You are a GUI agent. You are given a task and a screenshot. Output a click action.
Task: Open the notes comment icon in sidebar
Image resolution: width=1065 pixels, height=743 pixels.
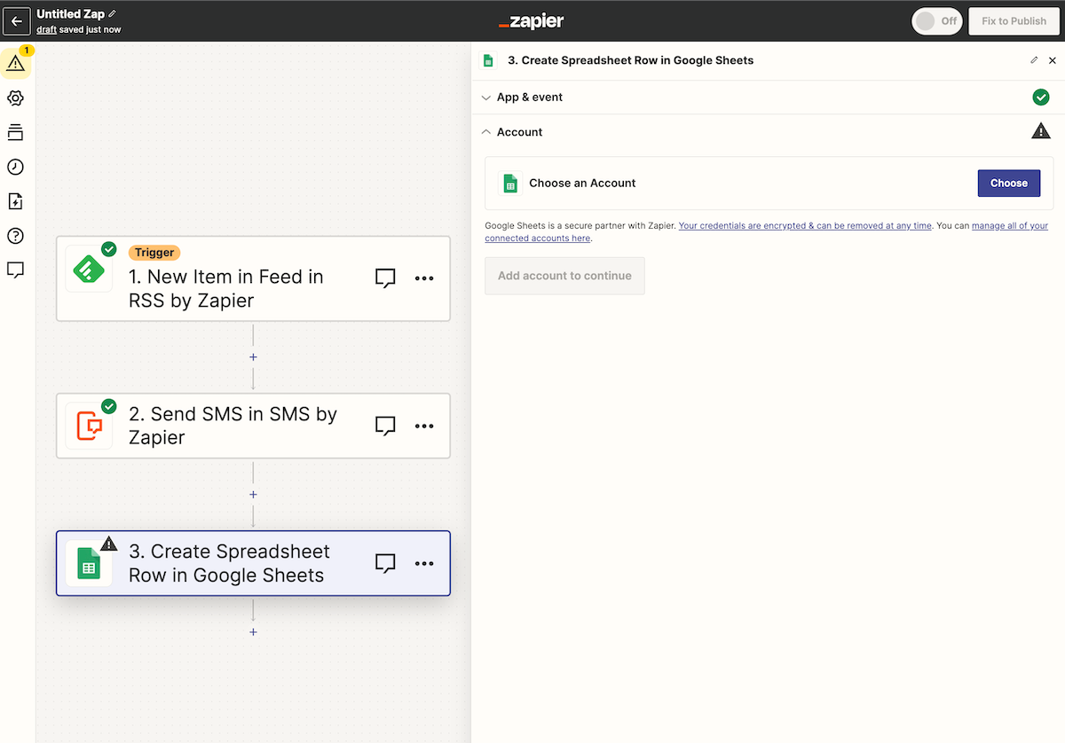[15, 270]
